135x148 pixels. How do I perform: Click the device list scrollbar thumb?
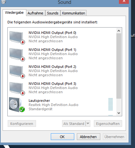tap(119, 66)
